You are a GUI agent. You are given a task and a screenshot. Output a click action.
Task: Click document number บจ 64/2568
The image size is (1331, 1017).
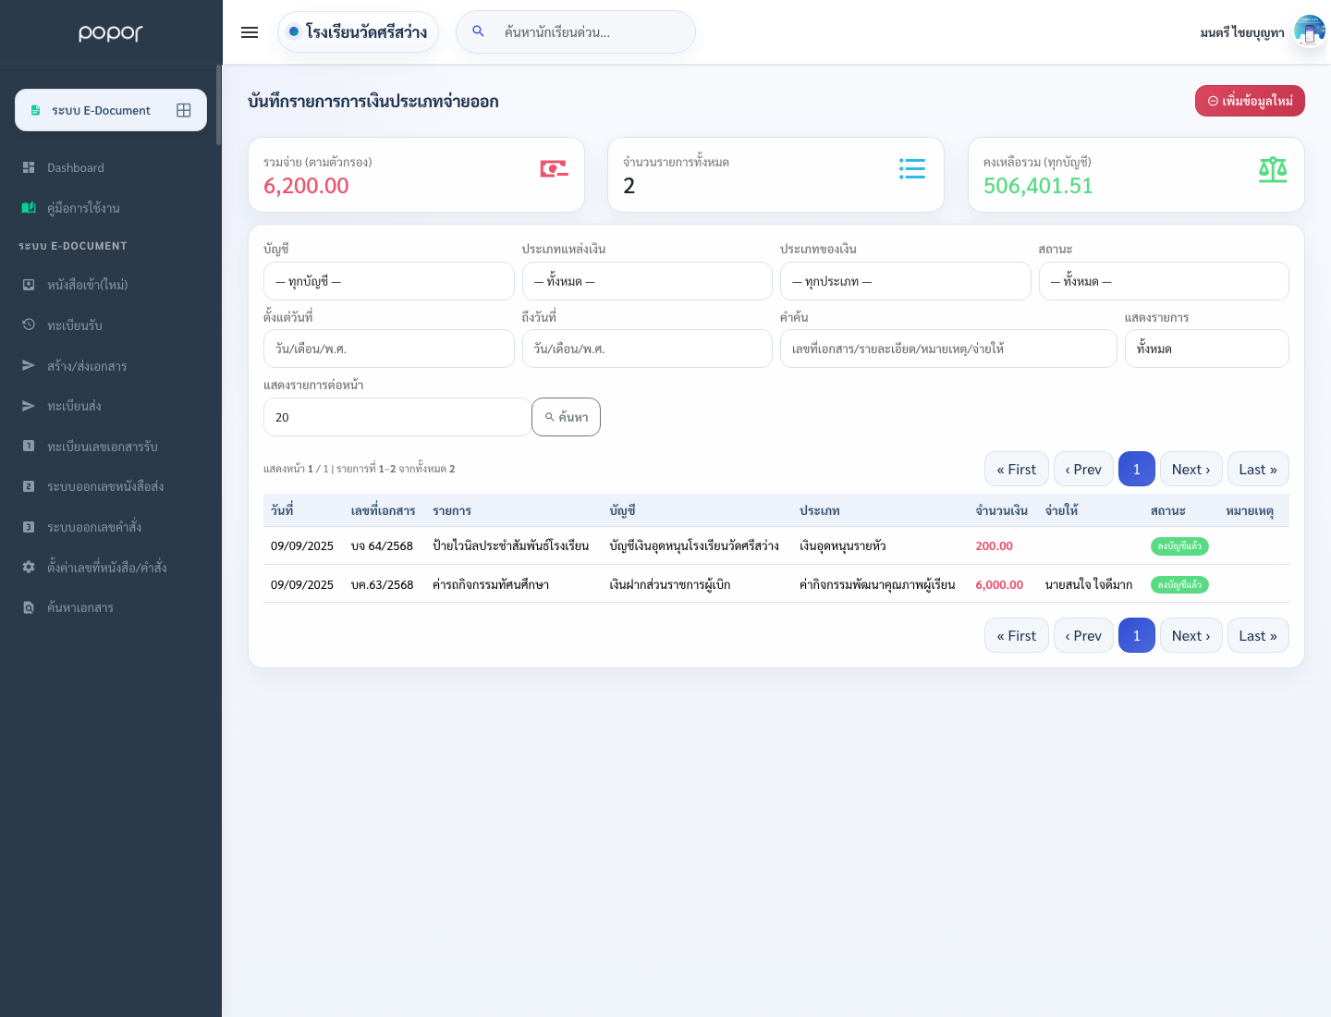382,545
